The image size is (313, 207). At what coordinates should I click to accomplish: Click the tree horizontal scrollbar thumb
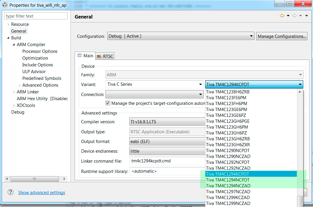coord(35,179)
